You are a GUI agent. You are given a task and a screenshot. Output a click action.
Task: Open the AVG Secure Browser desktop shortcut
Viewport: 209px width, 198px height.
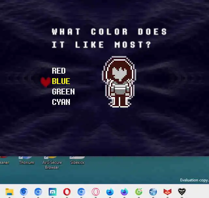52,163
